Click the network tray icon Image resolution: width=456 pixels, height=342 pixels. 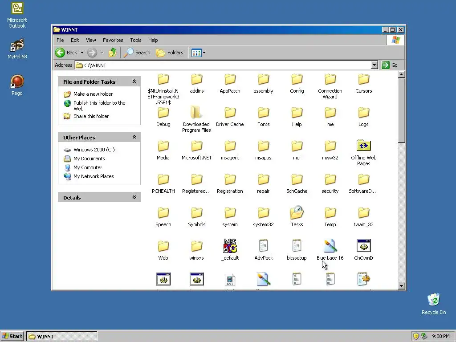click(424, 336)
